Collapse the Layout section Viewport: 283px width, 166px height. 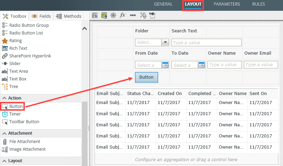coord(4,161)
